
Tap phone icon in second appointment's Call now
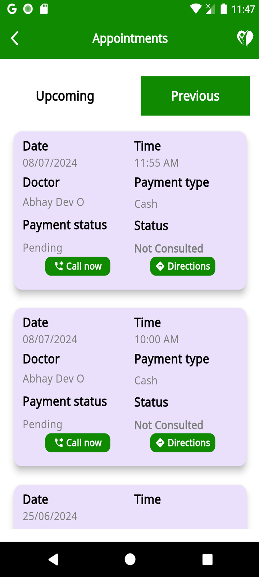pos(59,442)
